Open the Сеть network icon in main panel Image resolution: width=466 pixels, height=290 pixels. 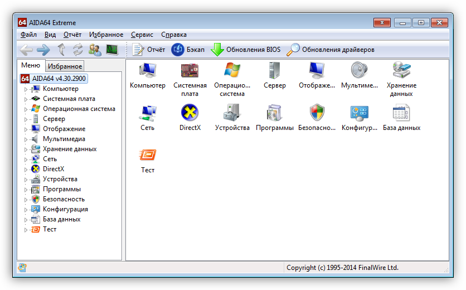[x=148, y=113]
